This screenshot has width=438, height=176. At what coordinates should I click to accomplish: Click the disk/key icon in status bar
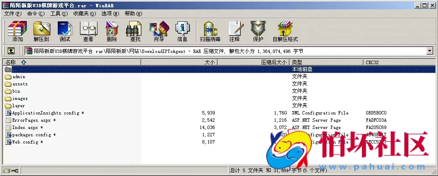(11, 170)
